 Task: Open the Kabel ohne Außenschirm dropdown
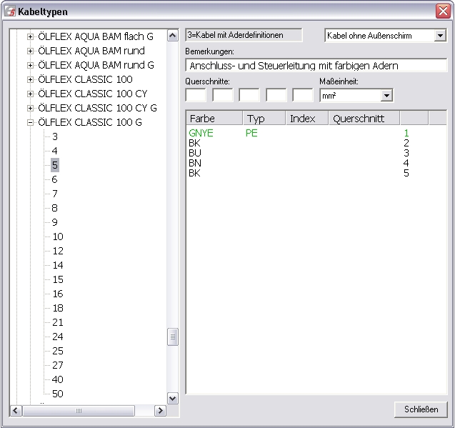(440, 36)
